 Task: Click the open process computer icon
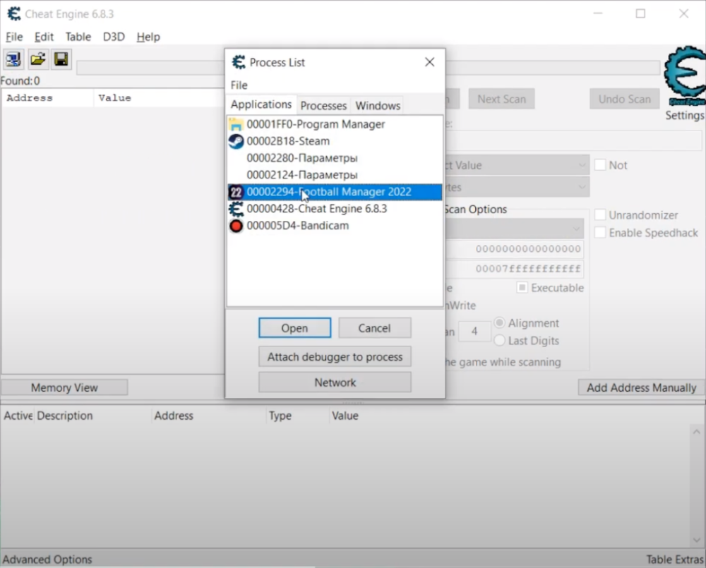click(x=13, y=59)
